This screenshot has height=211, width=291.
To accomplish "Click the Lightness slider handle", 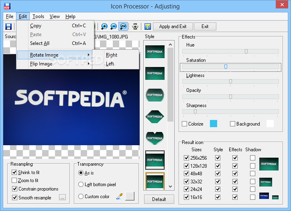I will (230, 81).
